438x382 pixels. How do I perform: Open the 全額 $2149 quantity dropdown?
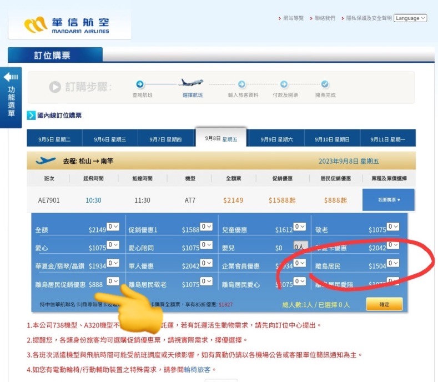[x=113, y=227]
